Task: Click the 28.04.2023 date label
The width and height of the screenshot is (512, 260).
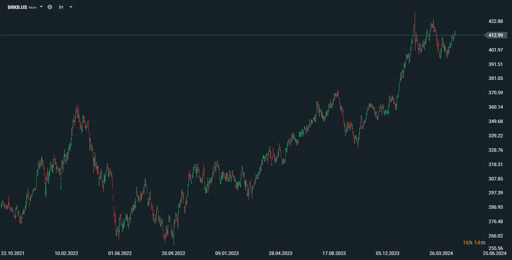Action: 280,253
